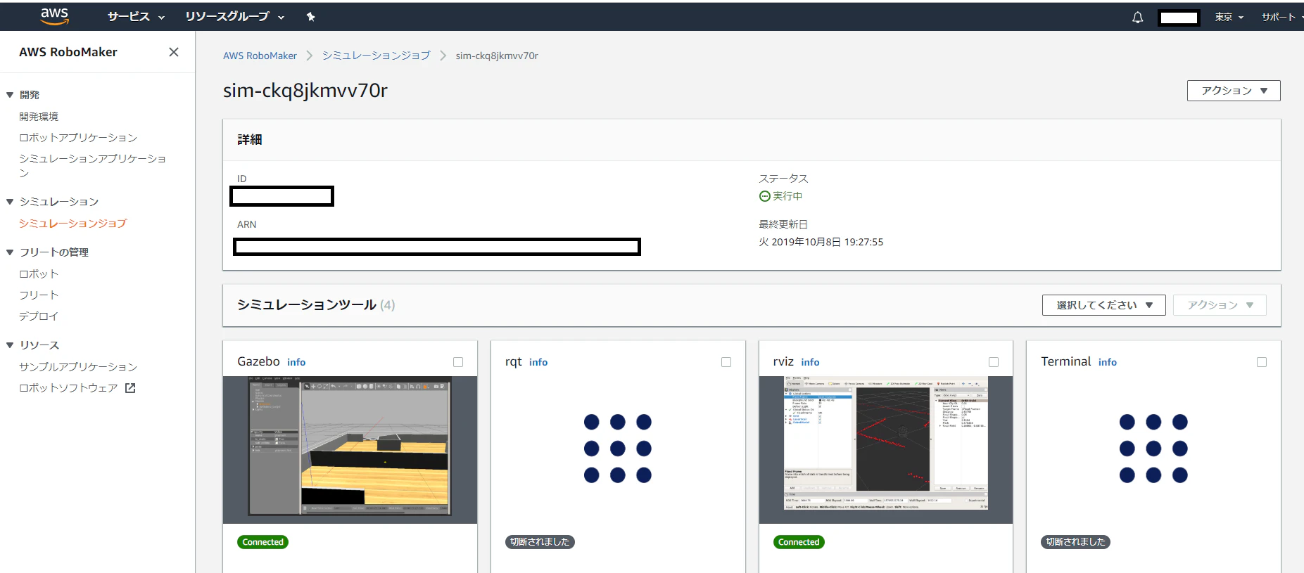Screen dimensions: 1304x573
Task: Open the simulation tools アクション dropdown
Action: click(x=1220, y=305)
